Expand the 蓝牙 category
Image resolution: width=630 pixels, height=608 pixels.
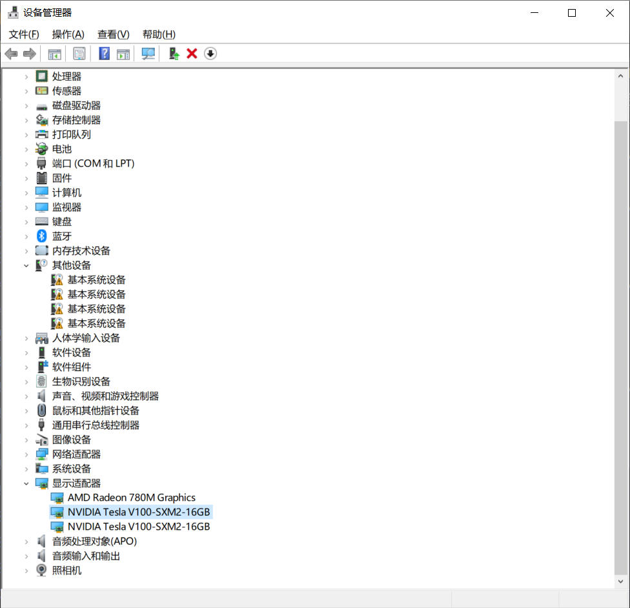coord(26,236)
